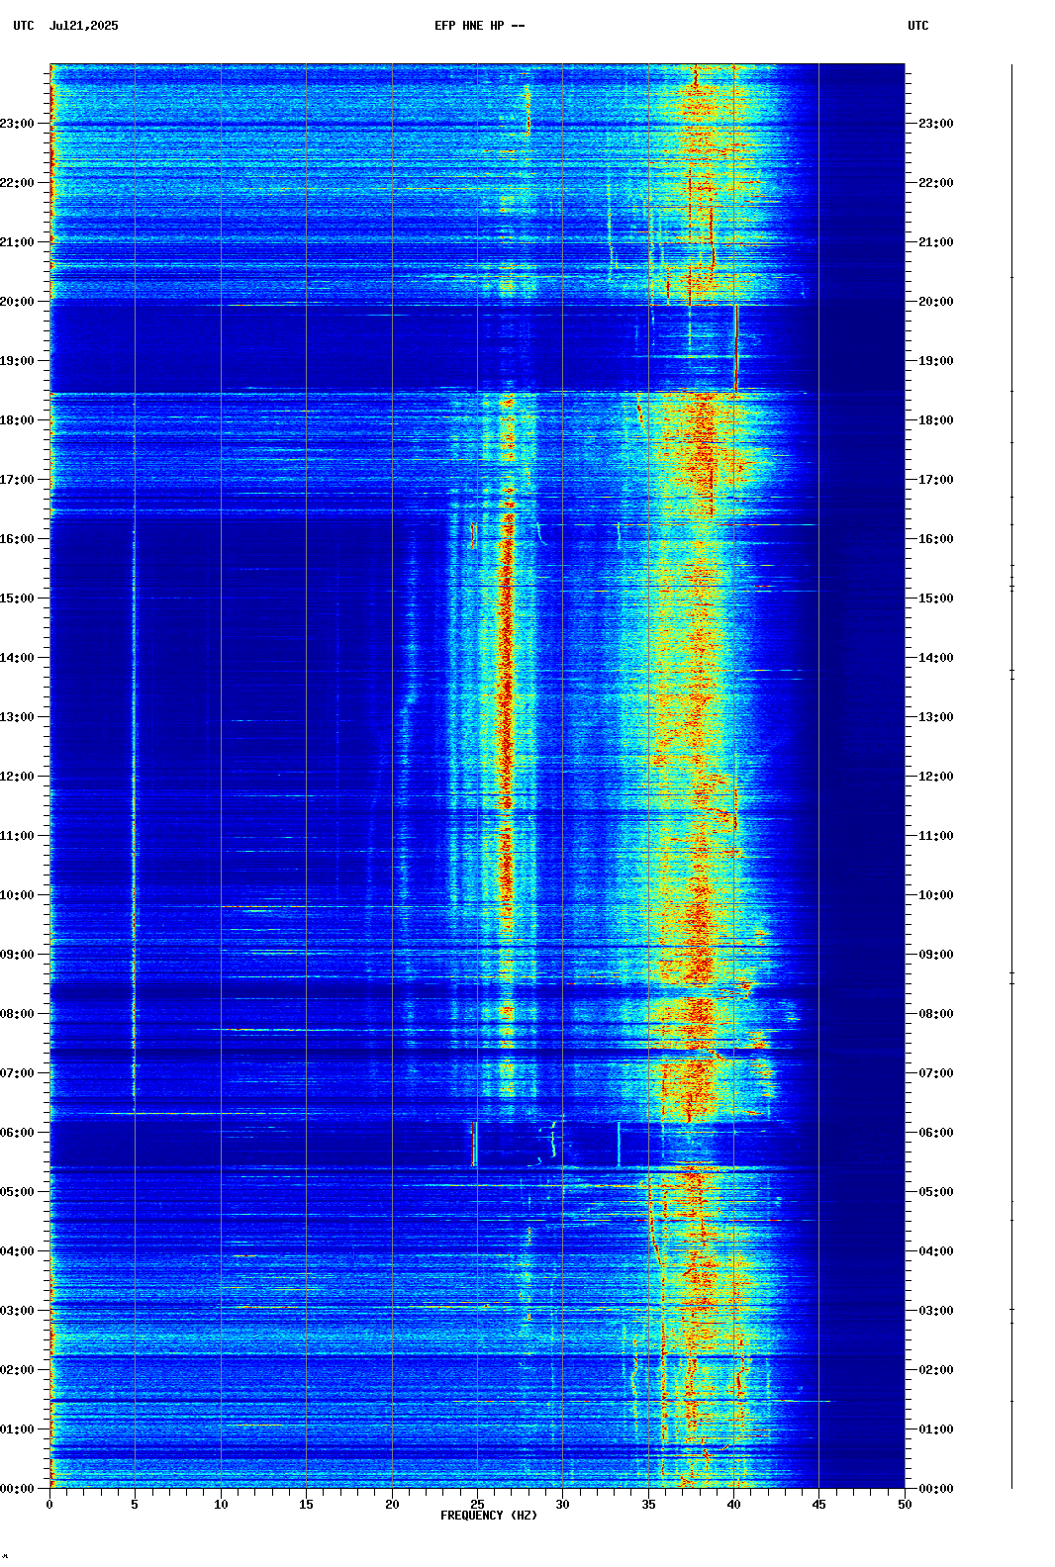Click 08:00 on the right time axis
This screenshot has height=1567, width=1055.
click(x=936, y=1014)
